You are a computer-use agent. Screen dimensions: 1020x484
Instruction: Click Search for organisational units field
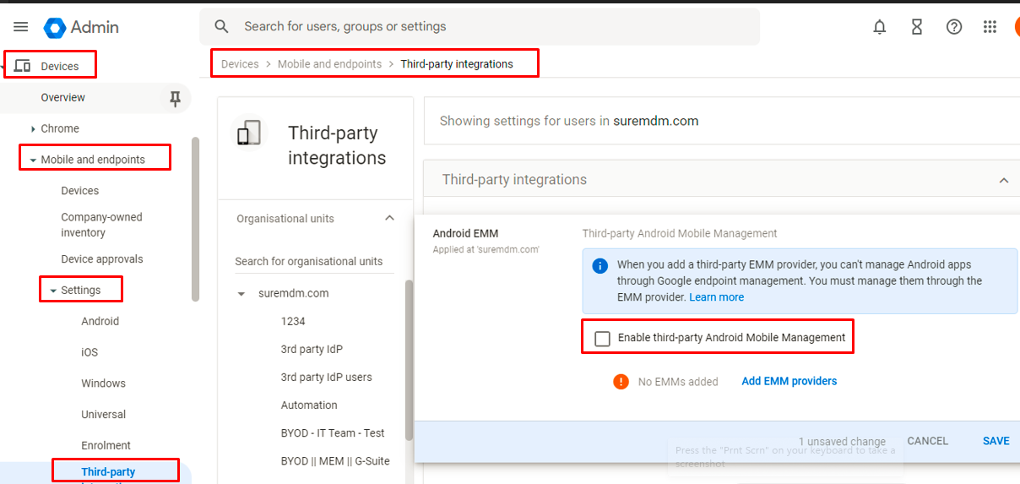coord(314,262)
